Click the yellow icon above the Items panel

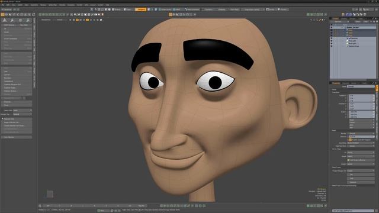[343, 14]
